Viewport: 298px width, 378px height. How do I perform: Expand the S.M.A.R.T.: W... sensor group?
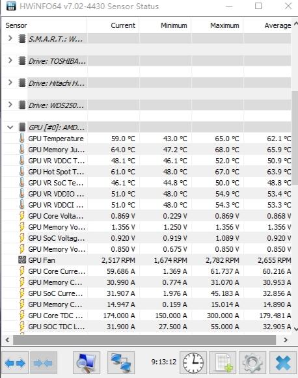coord(10,38)
